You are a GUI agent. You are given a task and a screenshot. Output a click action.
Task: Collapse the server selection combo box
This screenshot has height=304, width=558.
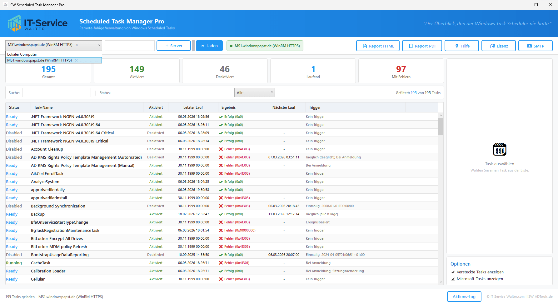coord(99,45)
